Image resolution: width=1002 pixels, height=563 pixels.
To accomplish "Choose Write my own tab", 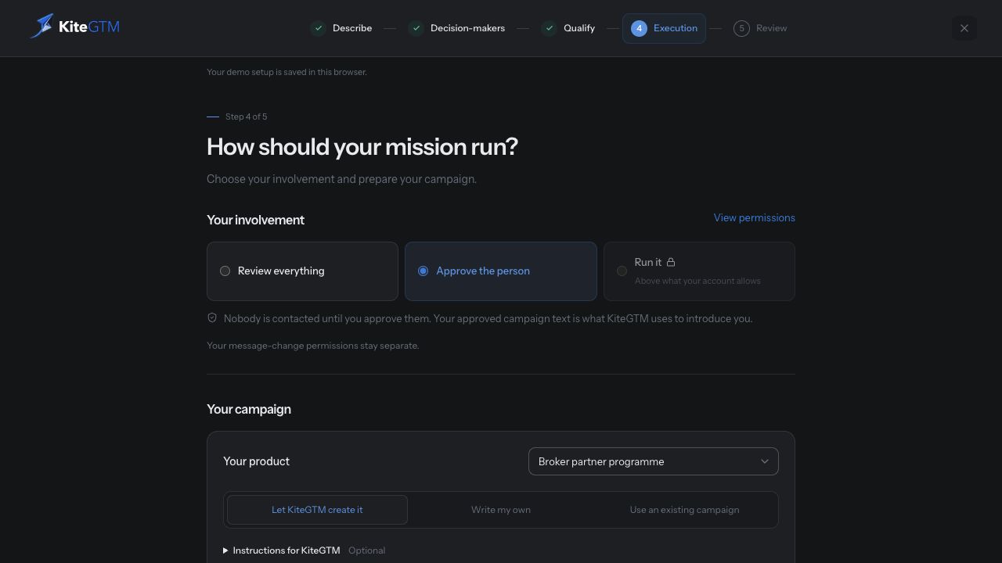I will [501, 510].
